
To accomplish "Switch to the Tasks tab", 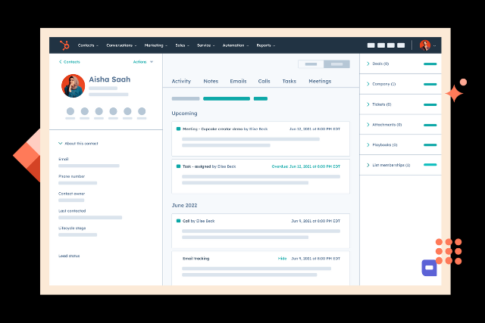I will click(x=289, y=81).
